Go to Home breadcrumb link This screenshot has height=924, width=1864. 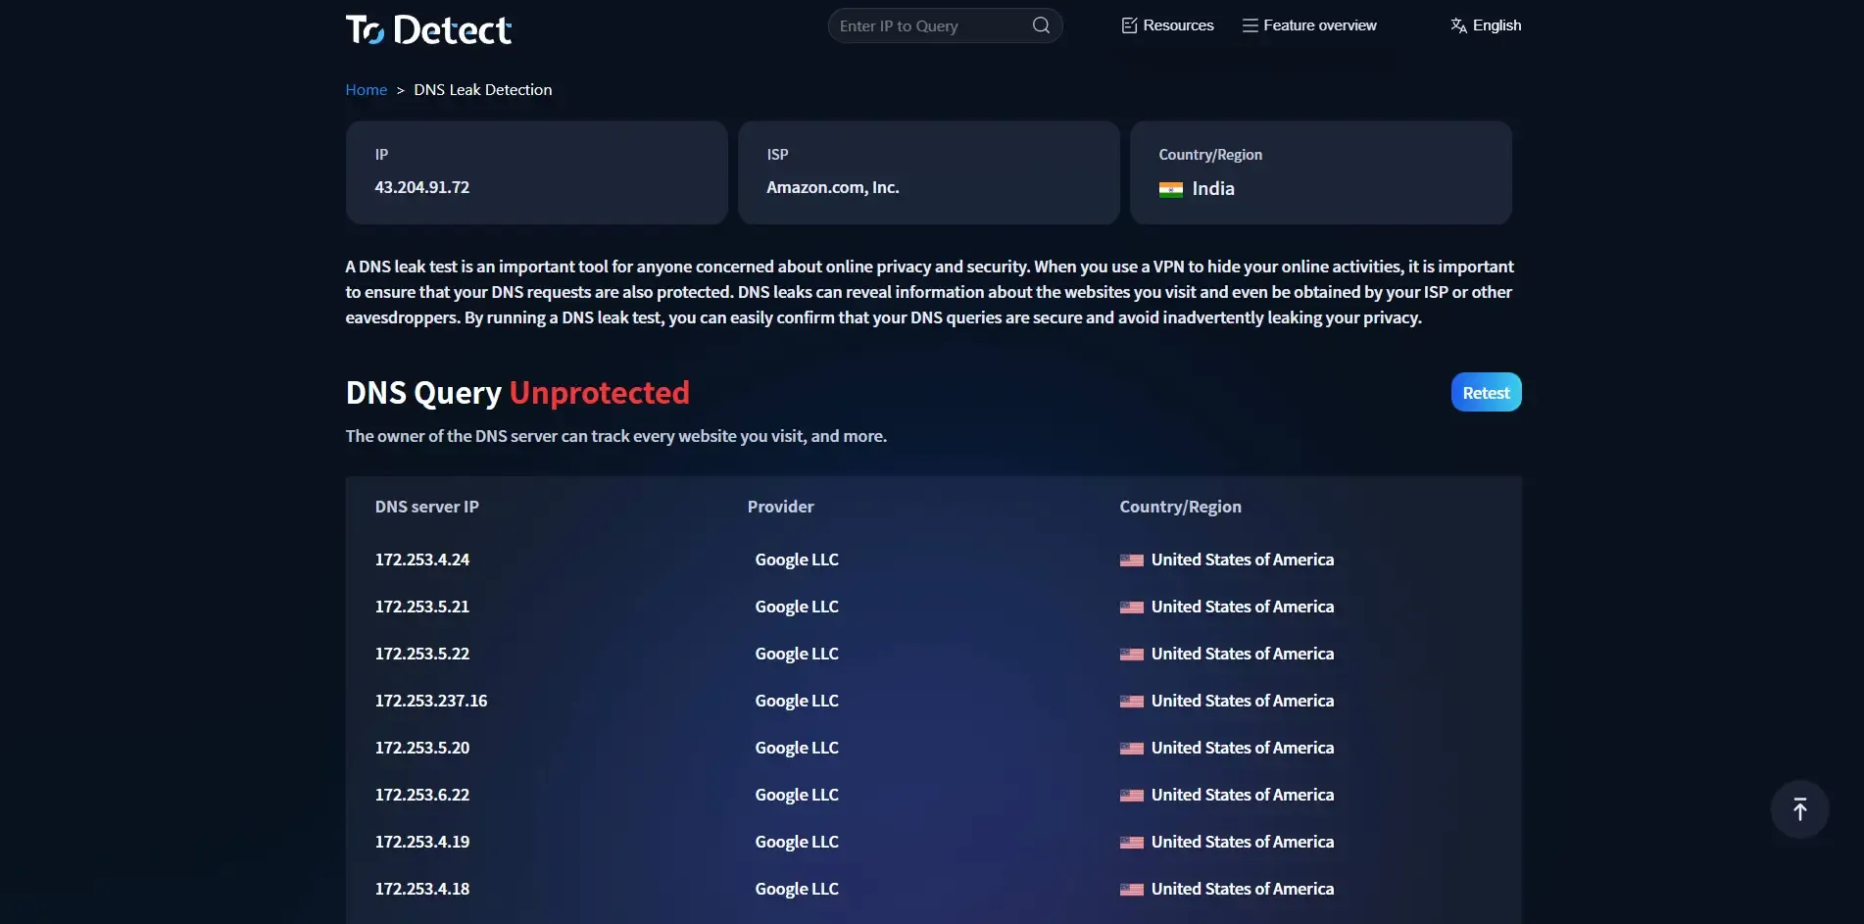click(x=366, y=90)
